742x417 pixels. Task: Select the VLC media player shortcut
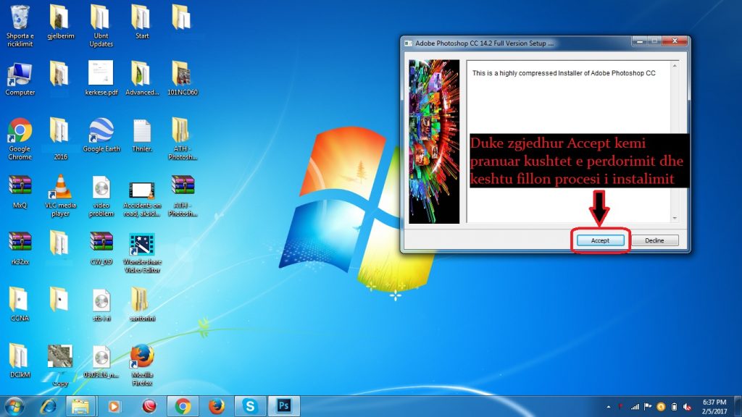pyautogui.click(x=61, y=195)
